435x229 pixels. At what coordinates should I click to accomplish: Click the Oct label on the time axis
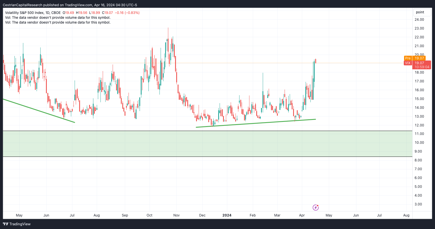tap(150, 215)
